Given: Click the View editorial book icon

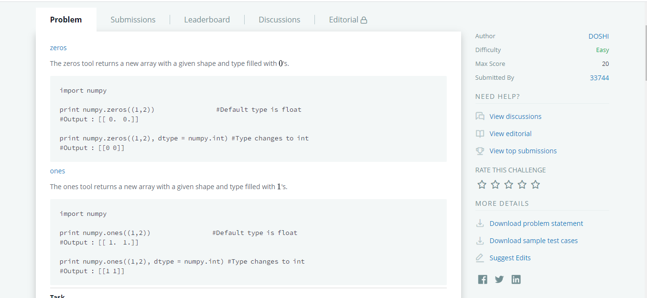Looking at the screenshot, I should pos(480,133).
